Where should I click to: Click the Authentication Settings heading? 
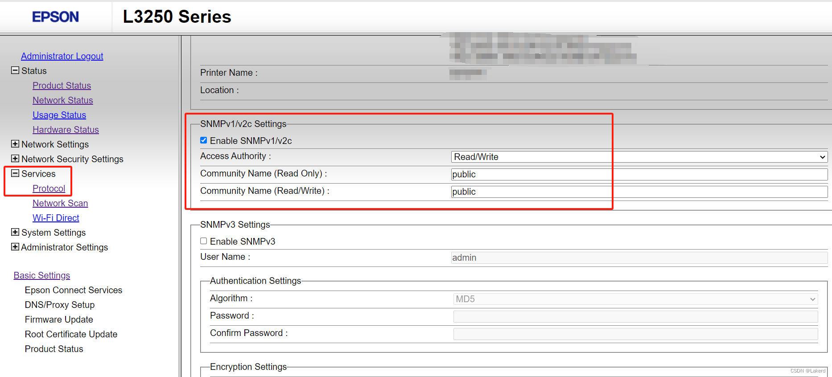[255, 281]
